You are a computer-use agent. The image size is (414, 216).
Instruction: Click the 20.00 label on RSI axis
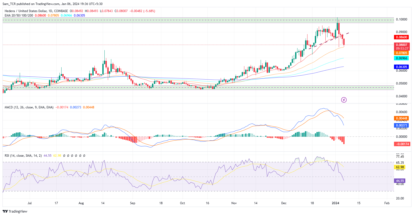tap(400, 198)
